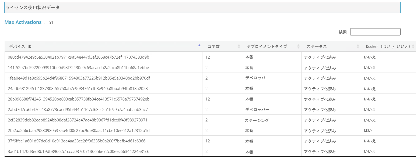Sort by Docker (はい / いいえ) header
This screenshot has height=158, width=417.
(388, 46)
